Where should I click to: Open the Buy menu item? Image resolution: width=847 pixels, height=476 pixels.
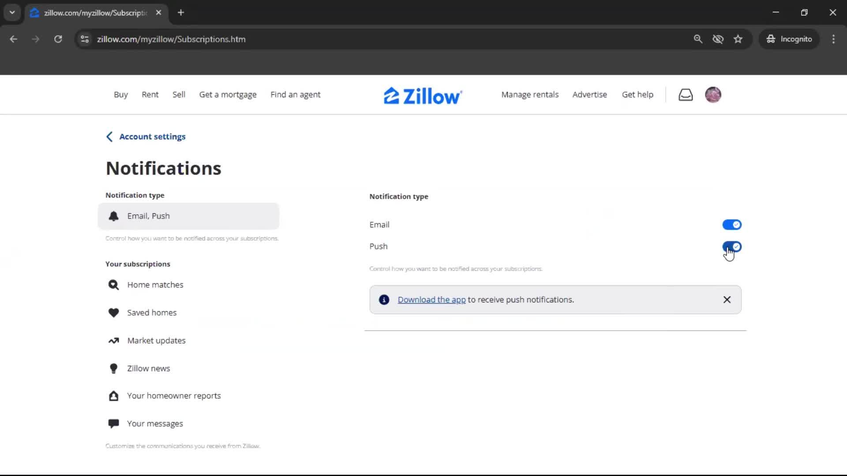[x=120, y=95]
